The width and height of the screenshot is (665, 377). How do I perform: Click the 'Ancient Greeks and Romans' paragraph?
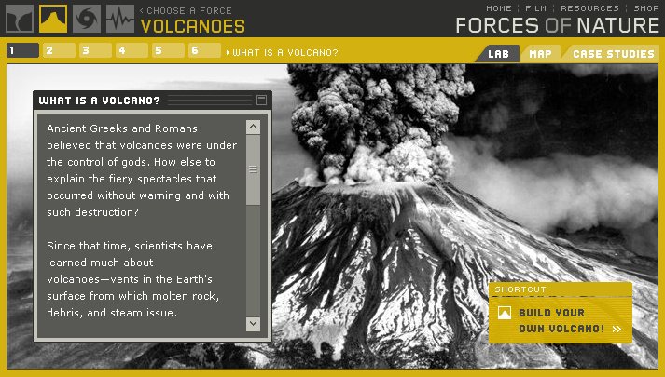point(142,170)
